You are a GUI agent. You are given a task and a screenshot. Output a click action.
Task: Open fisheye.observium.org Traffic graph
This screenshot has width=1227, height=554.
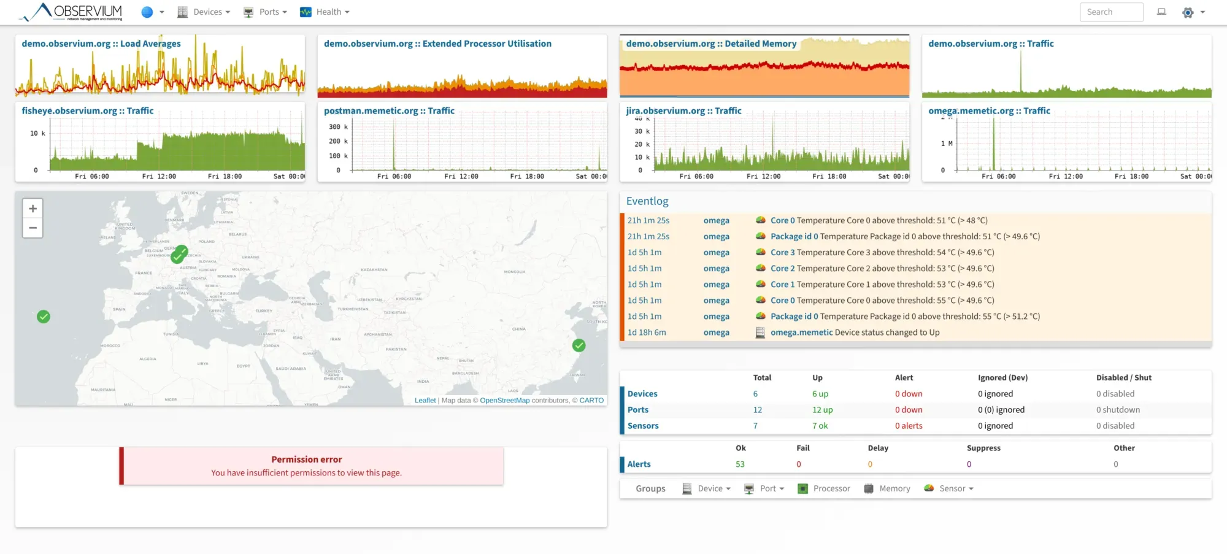coord(160,142)
